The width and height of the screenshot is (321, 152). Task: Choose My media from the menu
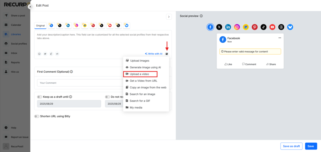(146, 107)
